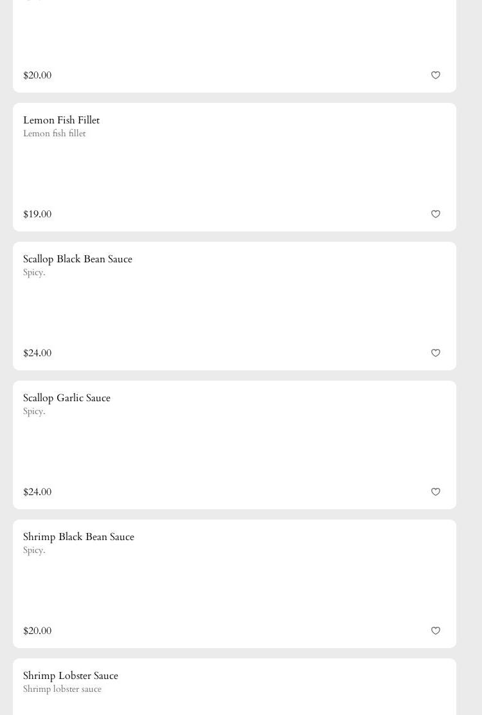The image size is (482, 715).
Task: Click the gray "Lemon fish fillet" description
Action: 54,134
